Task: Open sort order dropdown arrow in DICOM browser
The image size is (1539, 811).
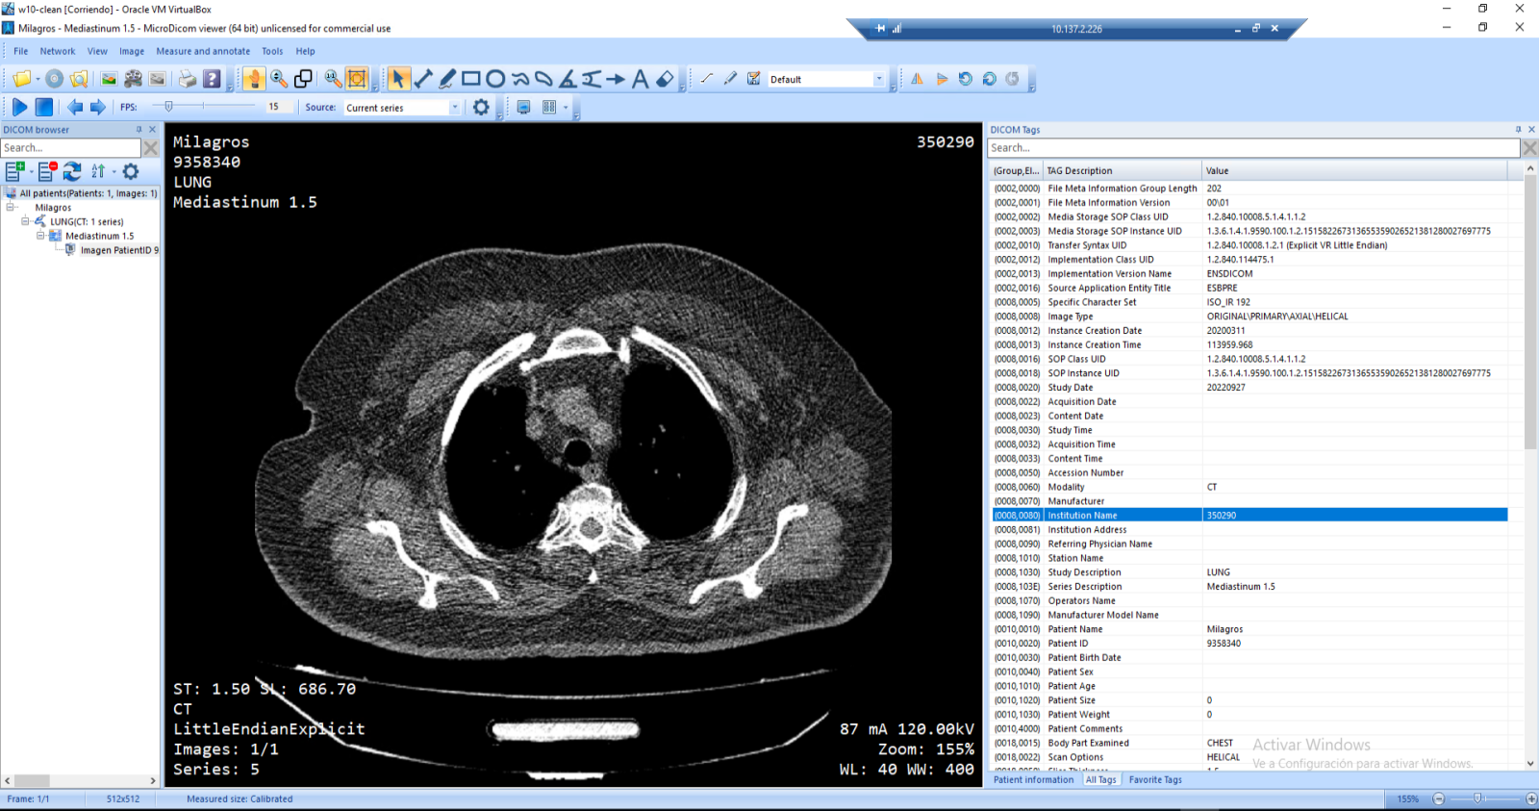Action: tap(114, 171)
